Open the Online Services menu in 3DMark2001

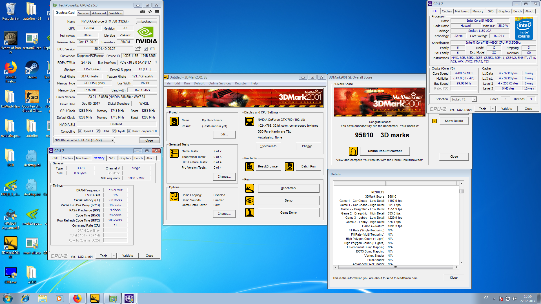219,83
